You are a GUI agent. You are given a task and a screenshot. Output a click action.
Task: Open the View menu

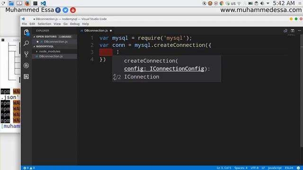click(x=57, y=24)
